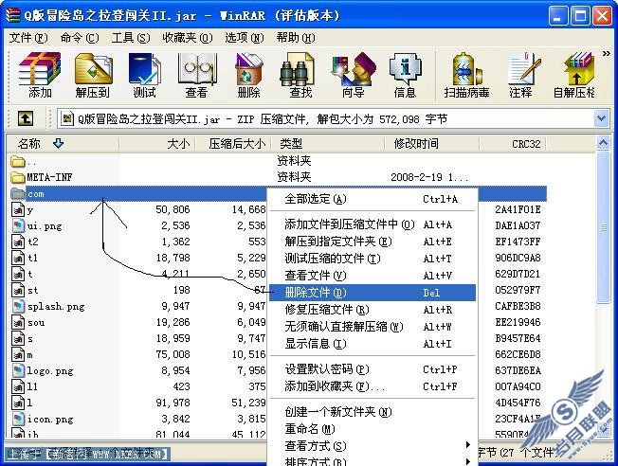Click the up-one-level folder arrow button
Screen dimensions: 618x466
click(x=26, y=118)
